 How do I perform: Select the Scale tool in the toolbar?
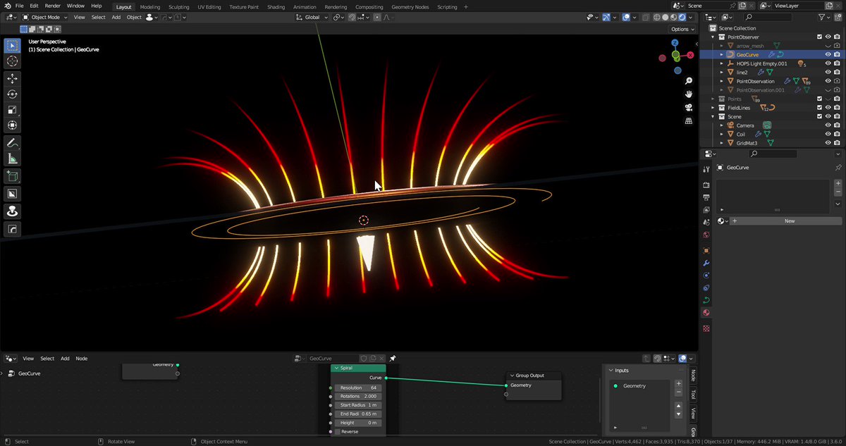click(12, 110)
